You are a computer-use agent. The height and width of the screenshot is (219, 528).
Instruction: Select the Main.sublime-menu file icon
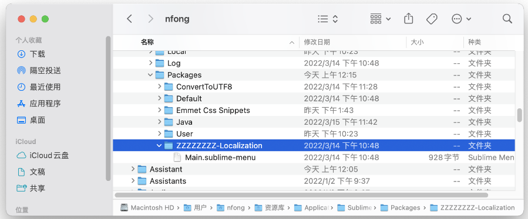point(177,157)
